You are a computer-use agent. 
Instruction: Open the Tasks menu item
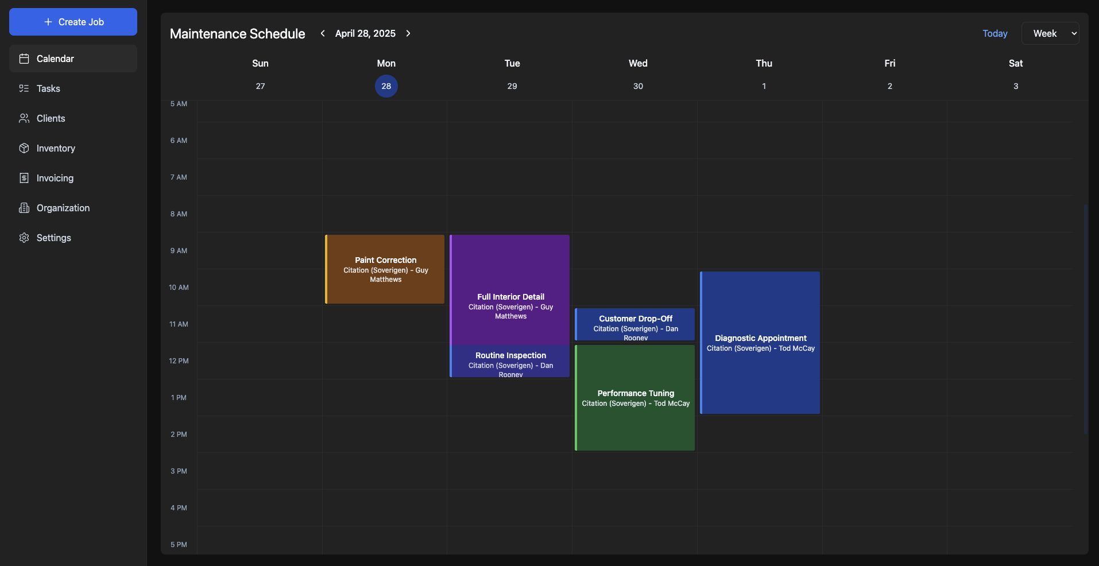tap(48, 88)
